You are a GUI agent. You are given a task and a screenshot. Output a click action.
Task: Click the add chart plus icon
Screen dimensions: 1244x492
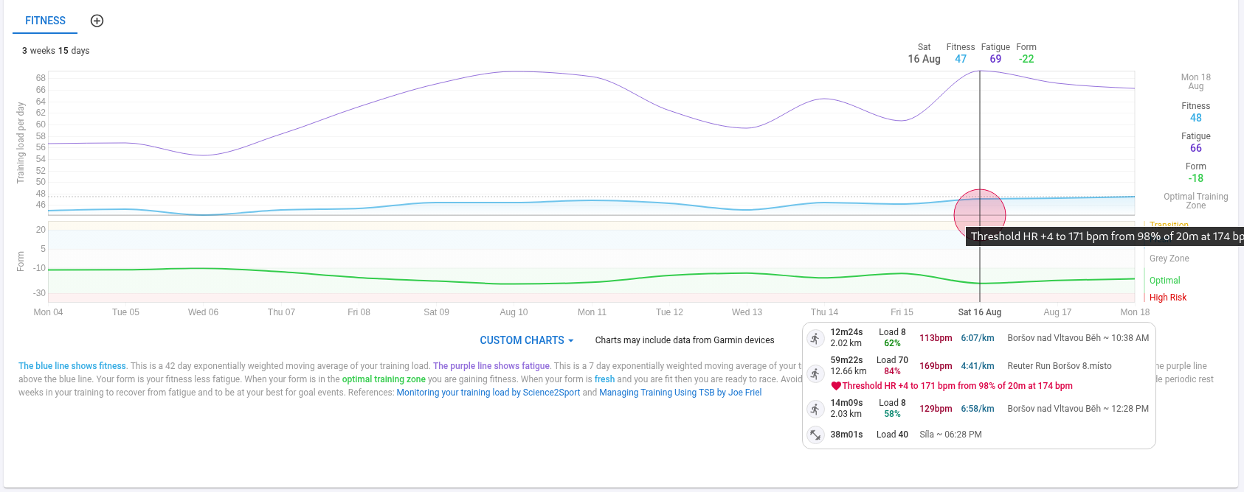(97, 21)
